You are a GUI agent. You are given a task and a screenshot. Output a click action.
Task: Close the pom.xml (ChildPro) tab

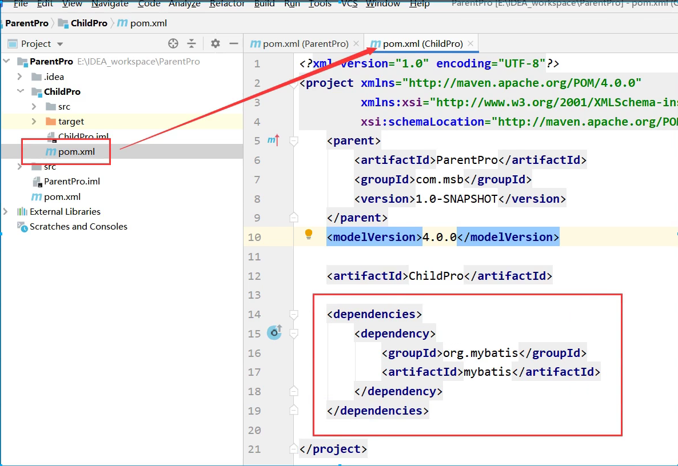(470, 43)
